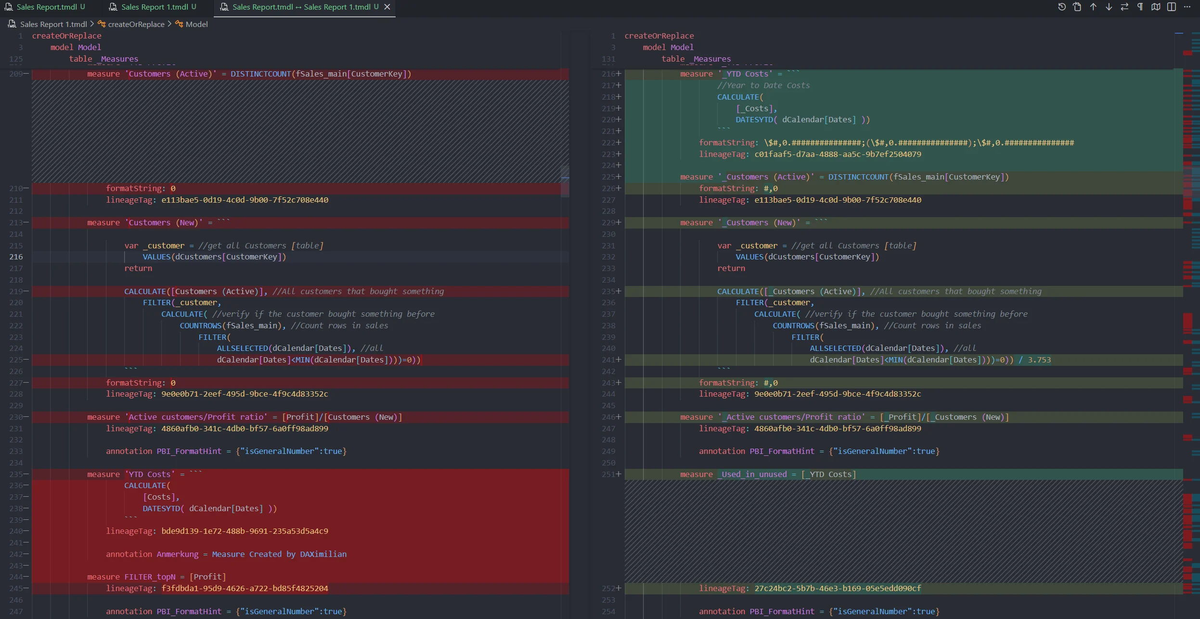
Task: Toggle the split/inline diff view icon
Action: tap(1172, 7)
